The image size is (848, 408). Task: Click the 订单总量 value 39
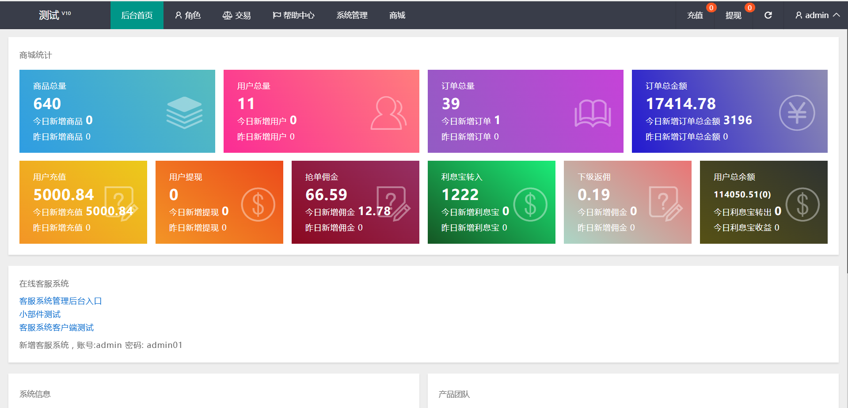click(x=451, y=104)
